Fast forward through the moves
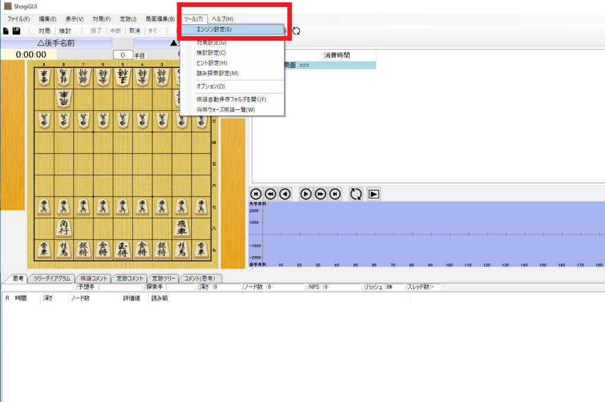Screen dimensions: 605x402 point(320,194)
